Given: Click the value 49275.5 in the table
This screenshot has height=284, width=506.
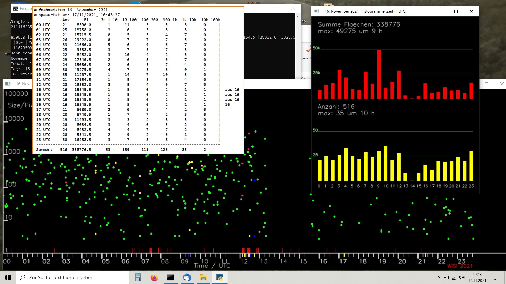Looking at the screenshot, I should coord(83,70).
